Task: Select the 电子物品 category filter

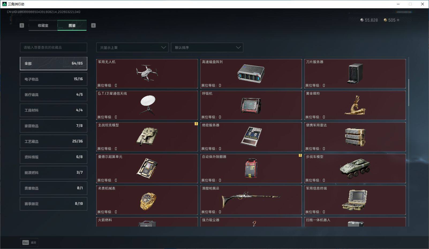Action: coord(53,79)
